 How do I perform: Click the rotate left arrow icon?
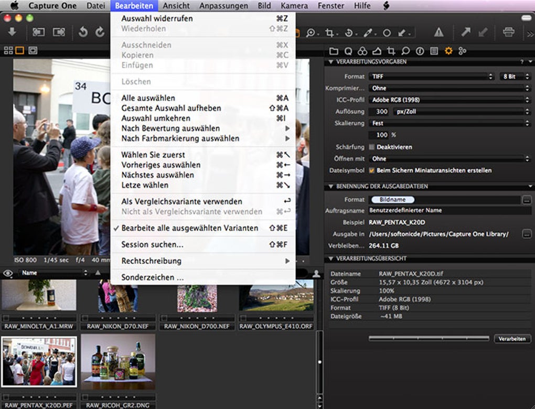pyautogui.click(x=83, y=33)
